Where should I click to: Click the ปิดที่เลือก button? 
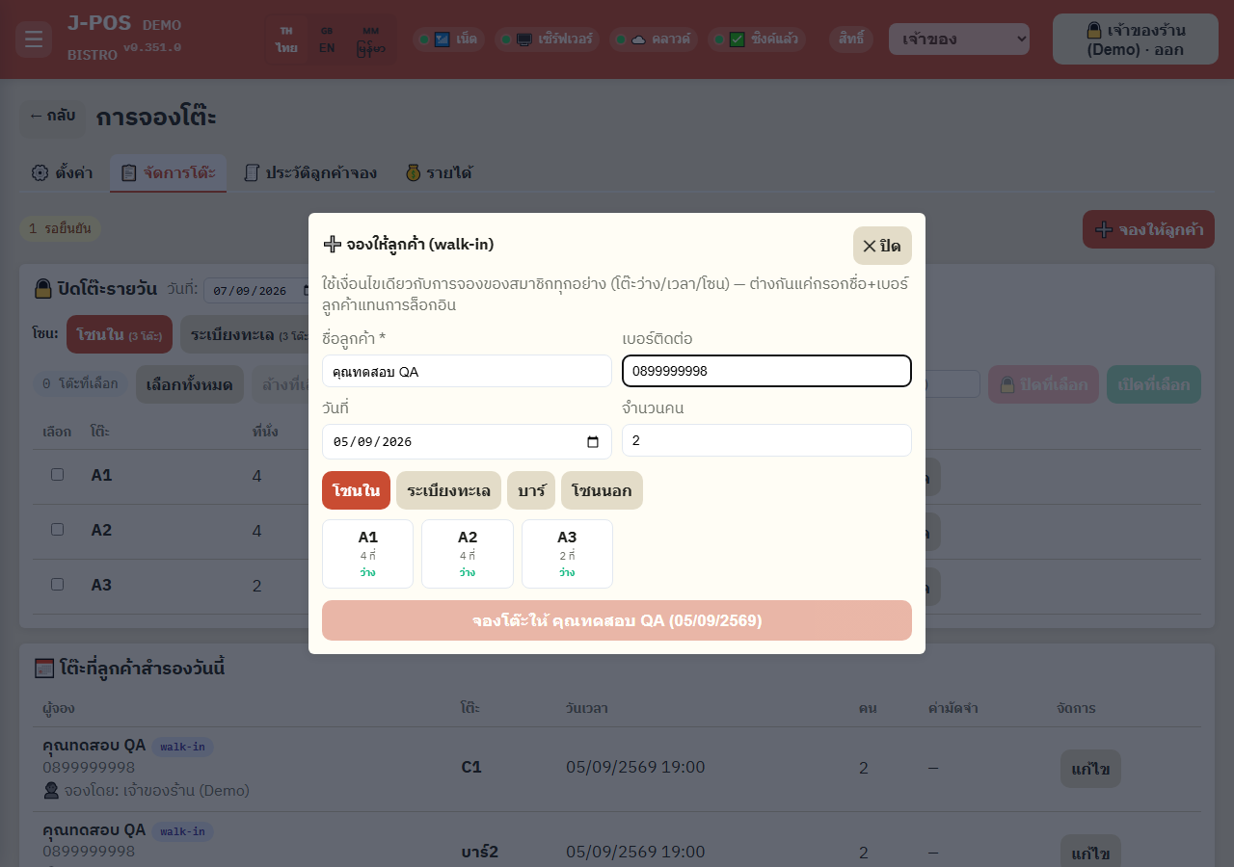coord(1045,384)
